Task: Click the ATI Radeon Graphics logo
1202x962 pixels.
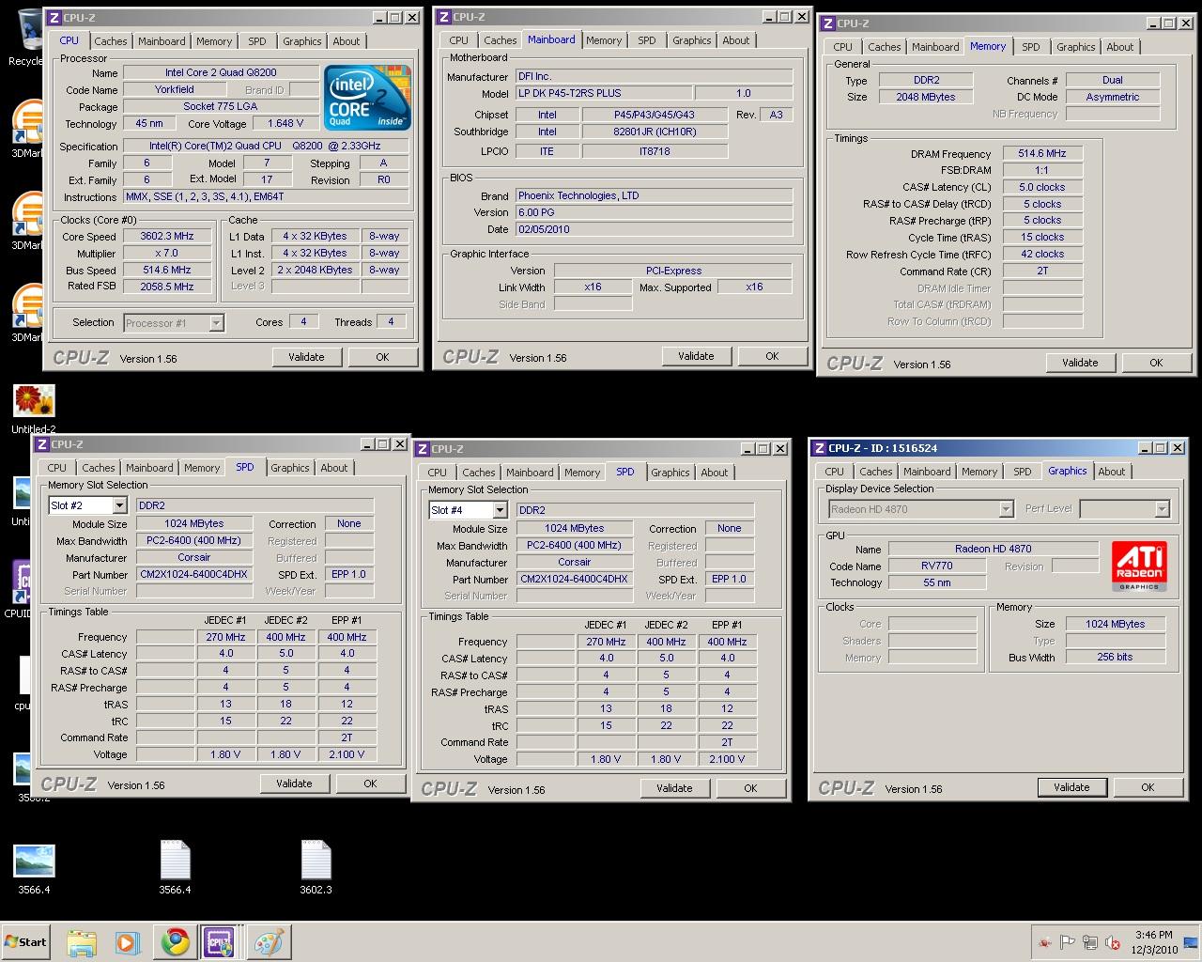Action: coord(1139,566)
